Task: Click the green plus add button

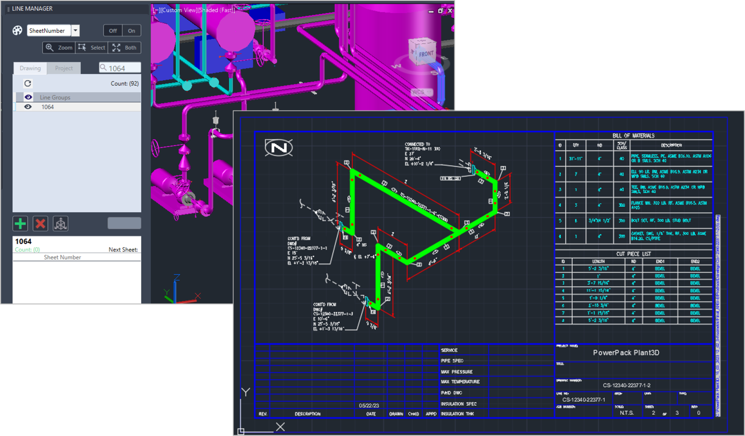Action: [x=20, y=224]
